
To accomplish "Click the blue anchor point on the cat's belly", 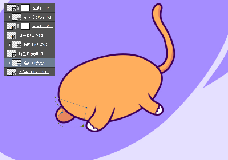I will coord(86,108).
